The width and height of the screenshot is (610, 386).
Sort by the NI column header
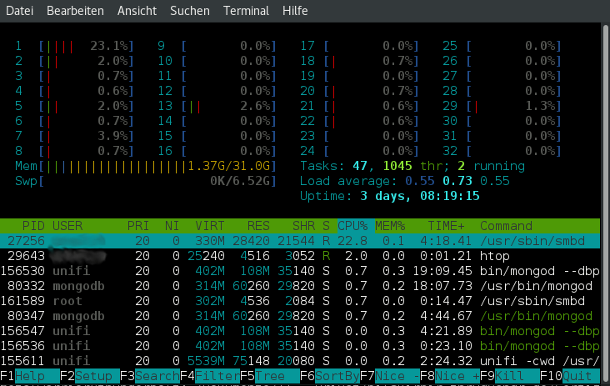[x=172, y=226]
